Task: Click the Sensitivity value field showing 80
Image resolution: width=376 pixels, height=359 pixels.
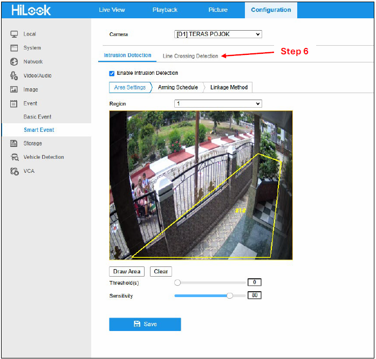Action: 255,295
